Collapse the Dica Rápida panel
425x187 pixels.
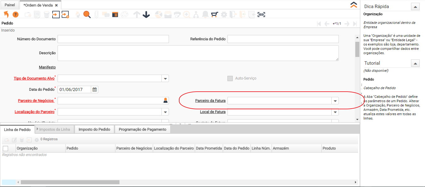[x=415, y=7]
